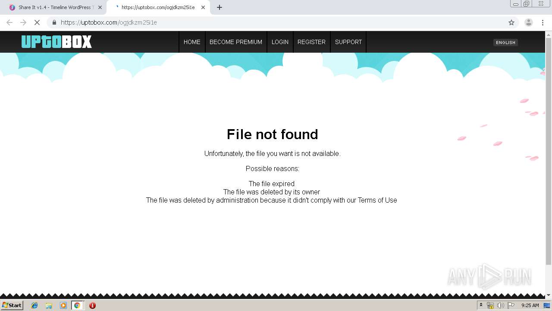Click the scrollbar down arrow
Image resolution: width=552 pixels, height=311 pixels.
pos(549,295)
